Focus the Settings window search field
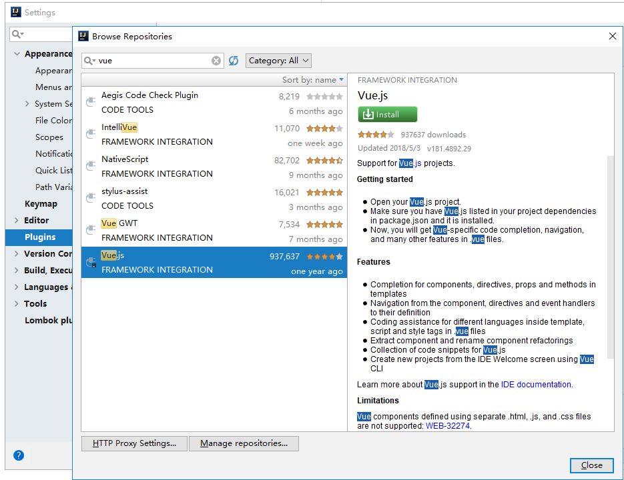The height and width of the screenshot is (480, 624). 41,34
